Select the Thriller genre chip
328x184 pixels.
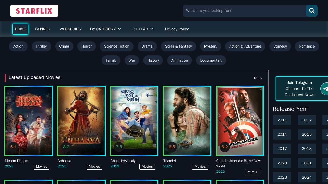point(42,46)
